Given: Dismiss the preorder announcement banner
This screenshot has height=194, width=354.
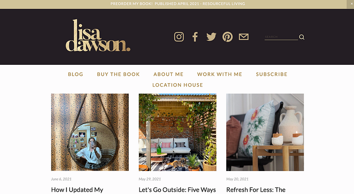Looking at the screenshot, I should tap(351, 4).
